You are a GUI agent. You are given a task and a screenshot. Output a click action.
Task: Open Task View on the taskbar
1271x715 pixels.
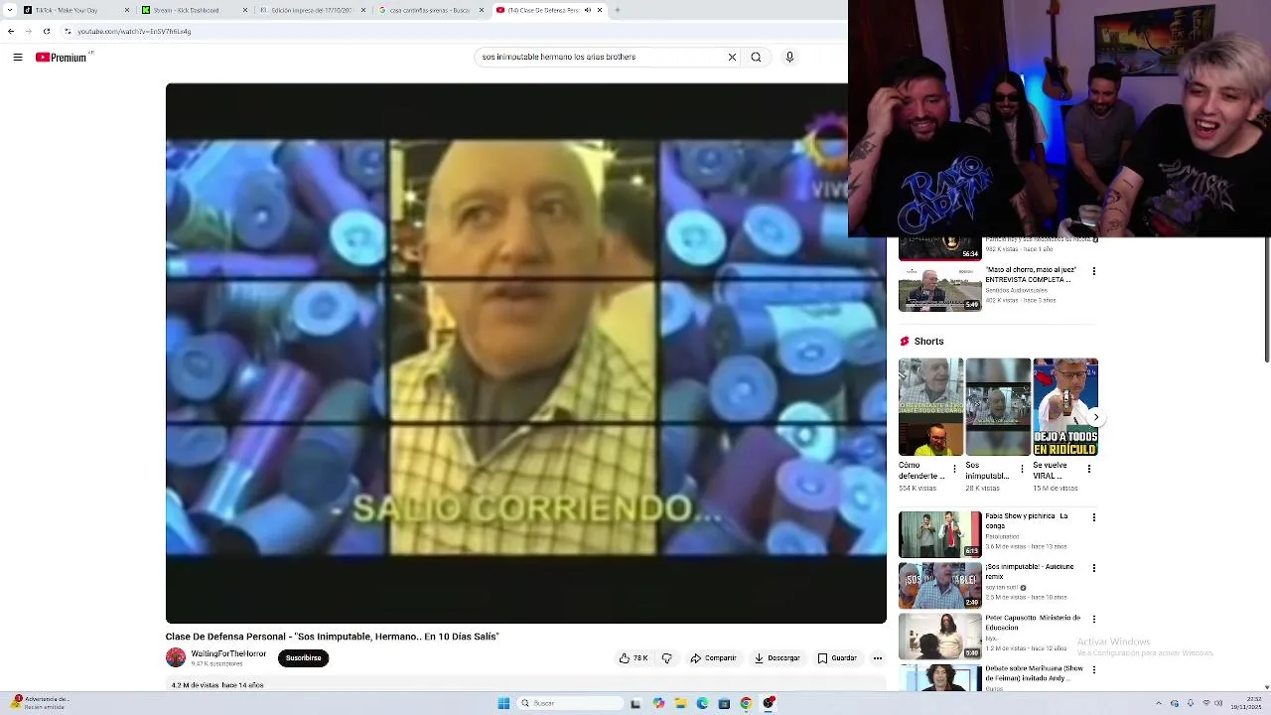tap(635, 703)
